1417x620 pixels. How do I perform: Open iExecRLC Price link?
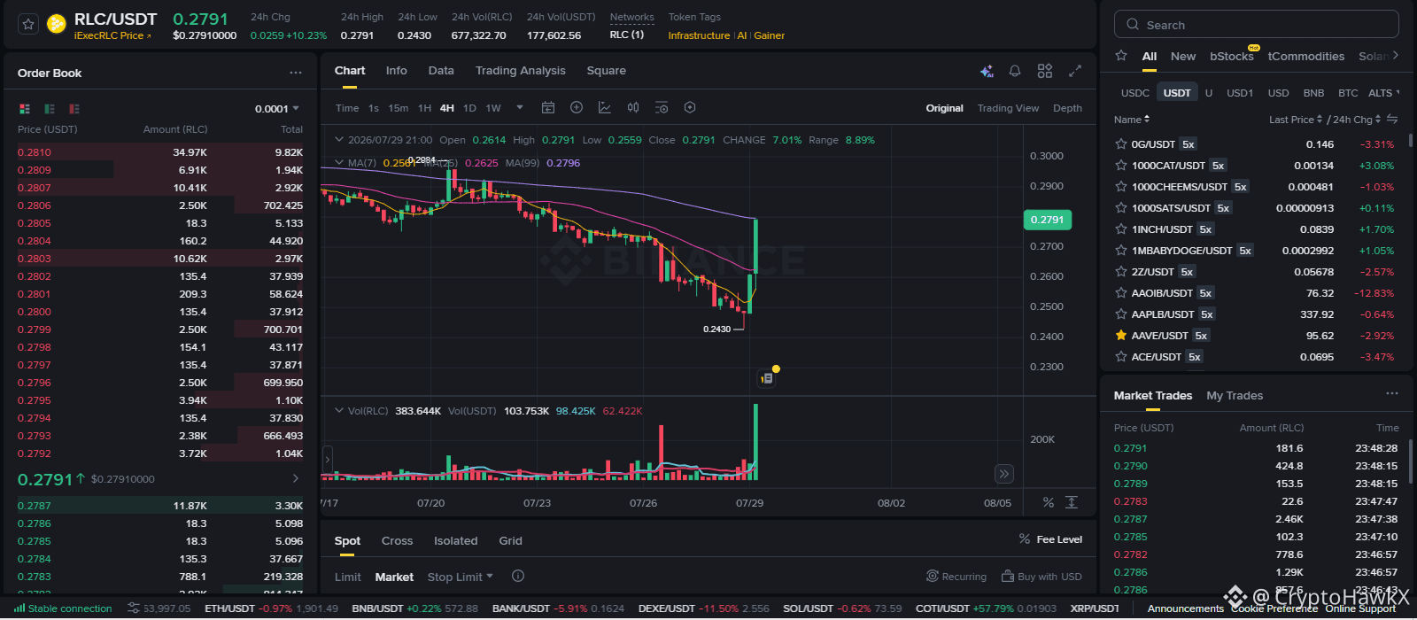coord(112,35)
